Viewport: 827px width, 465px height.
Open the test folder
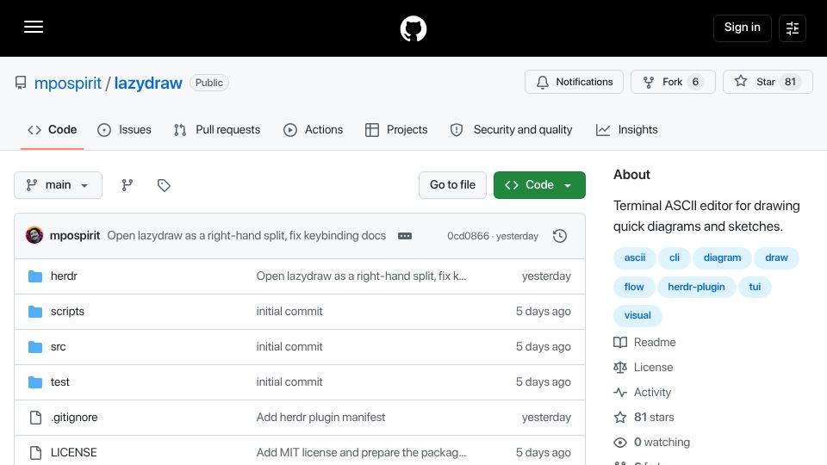pos(59,382)
